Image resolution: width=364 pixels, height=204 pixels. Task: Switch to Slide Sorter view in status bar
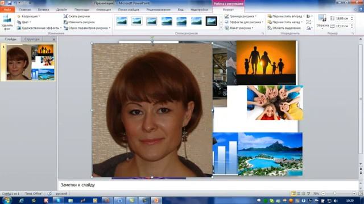299,193
